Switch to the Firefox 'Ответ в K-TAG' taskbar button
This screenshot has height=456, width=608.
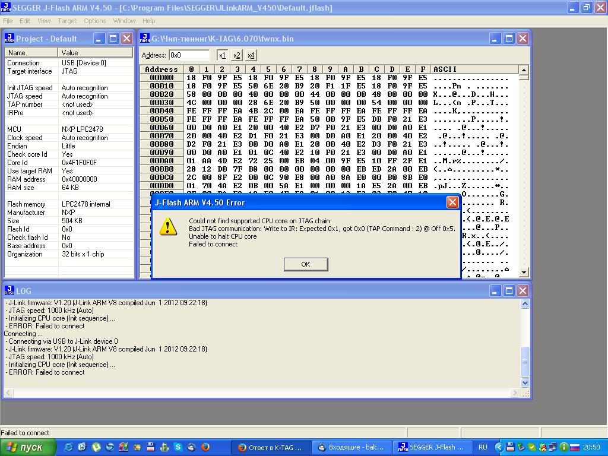(271, 448)
